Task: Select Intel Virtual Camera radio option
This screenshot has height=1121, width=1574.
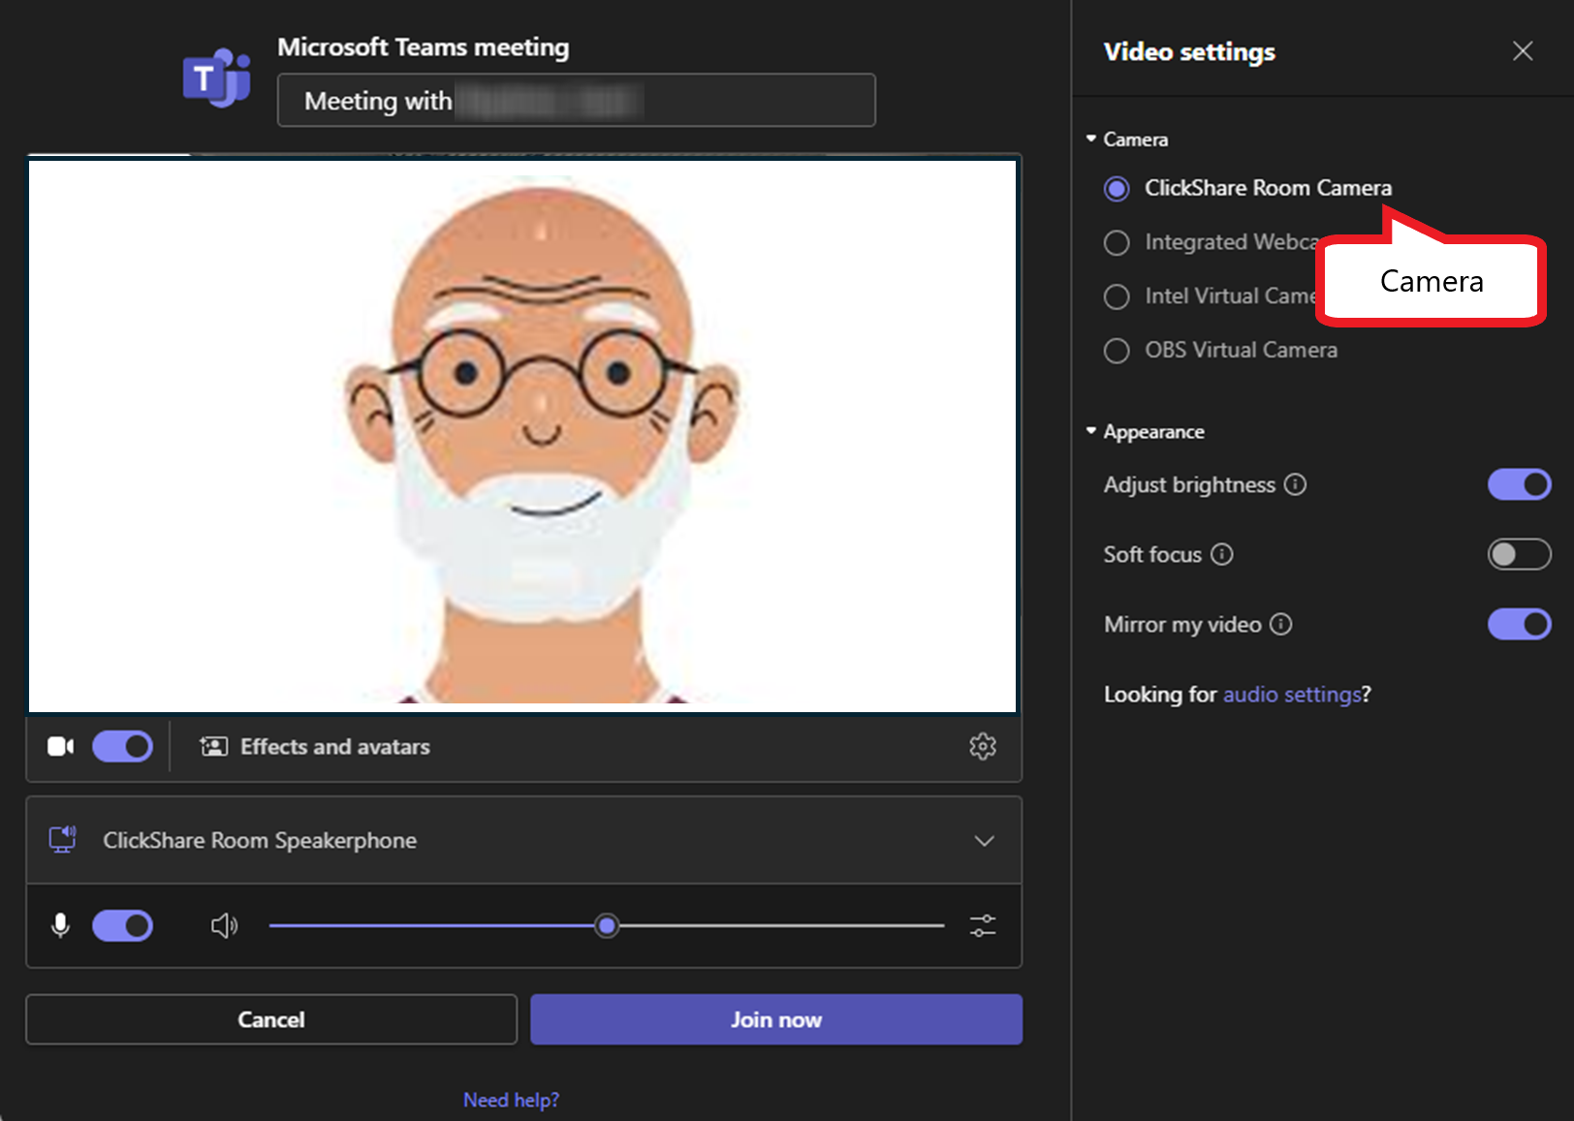Action: pos(1117,296)
